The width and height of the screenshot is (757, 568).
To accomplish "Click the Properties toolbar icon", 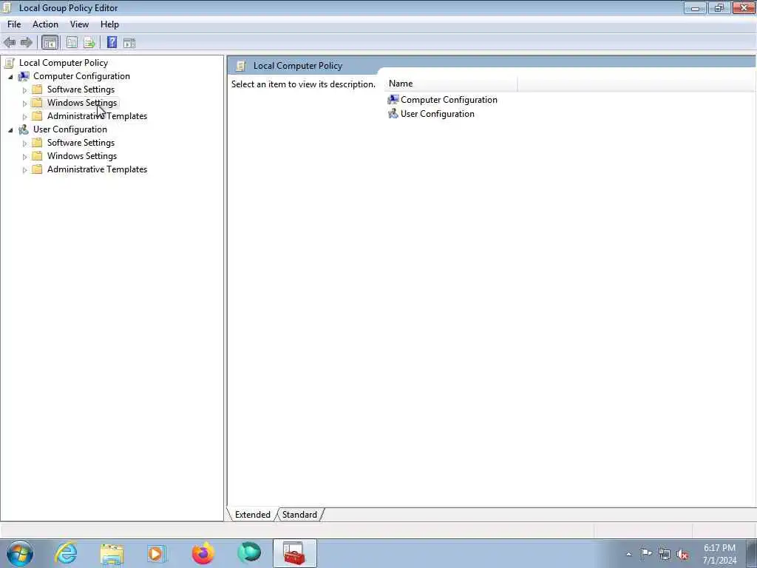I will point(72,42).
